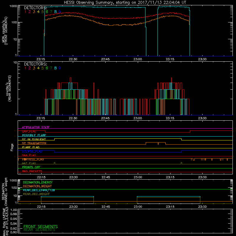Click the 1000 tick label on front segments axis
This screenshot has width=236, height=236.
[13, 6]
